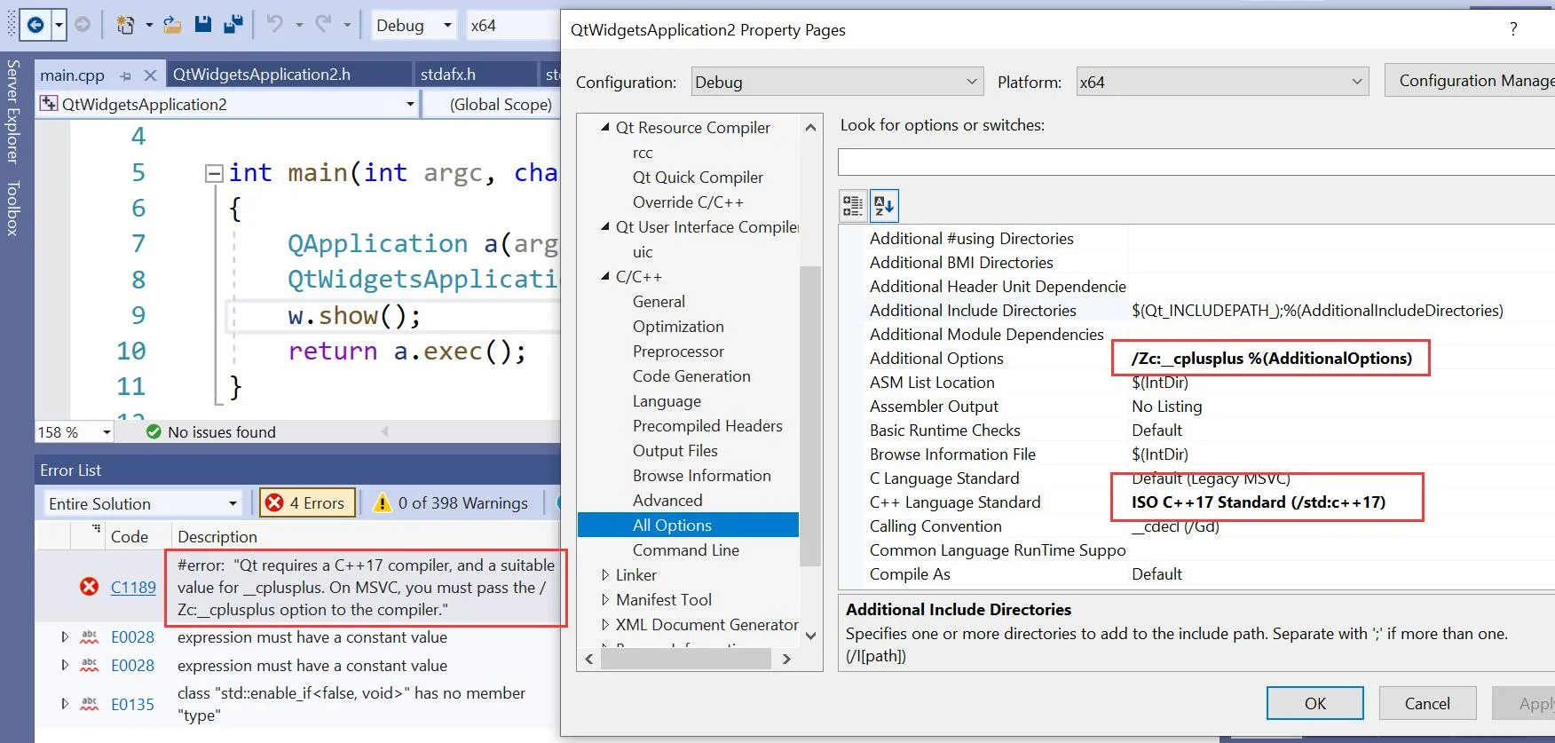
Task: Sort the Error List by Description column
Action: point(217,536)
